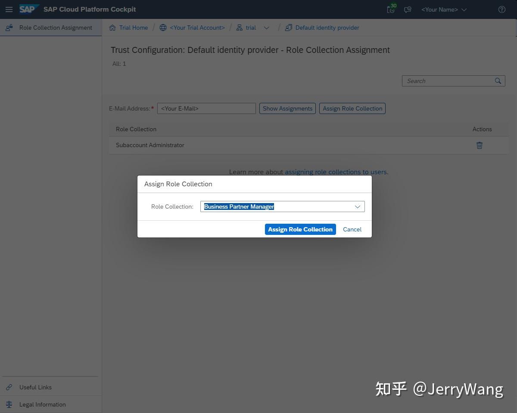Open the hamburger navigation menu

click(x=9, y=9)
